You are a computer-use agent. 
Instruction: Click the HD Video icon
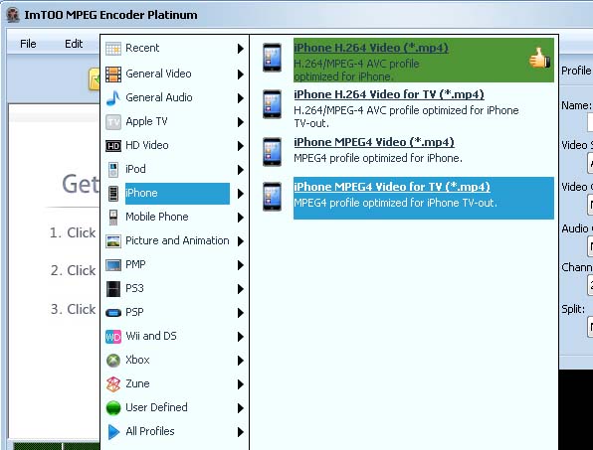click(x=113, y=146)
